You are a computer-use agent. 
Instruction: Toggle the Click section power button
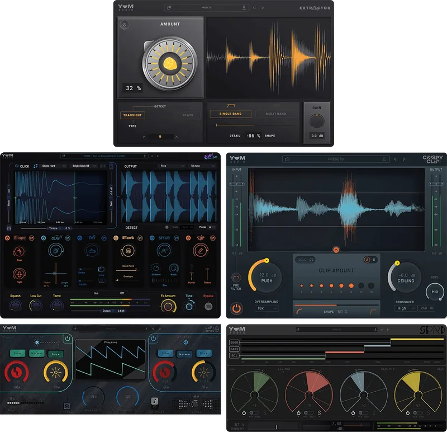[x=17, y=166]
